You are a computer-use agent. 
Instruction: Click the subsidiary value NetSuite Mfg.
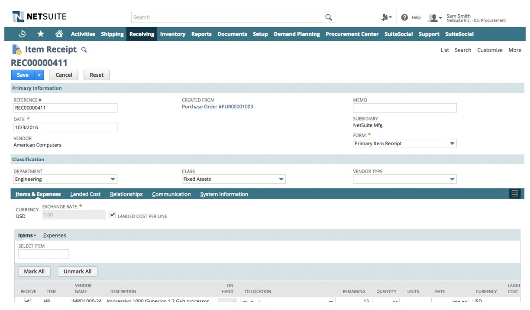368,125
